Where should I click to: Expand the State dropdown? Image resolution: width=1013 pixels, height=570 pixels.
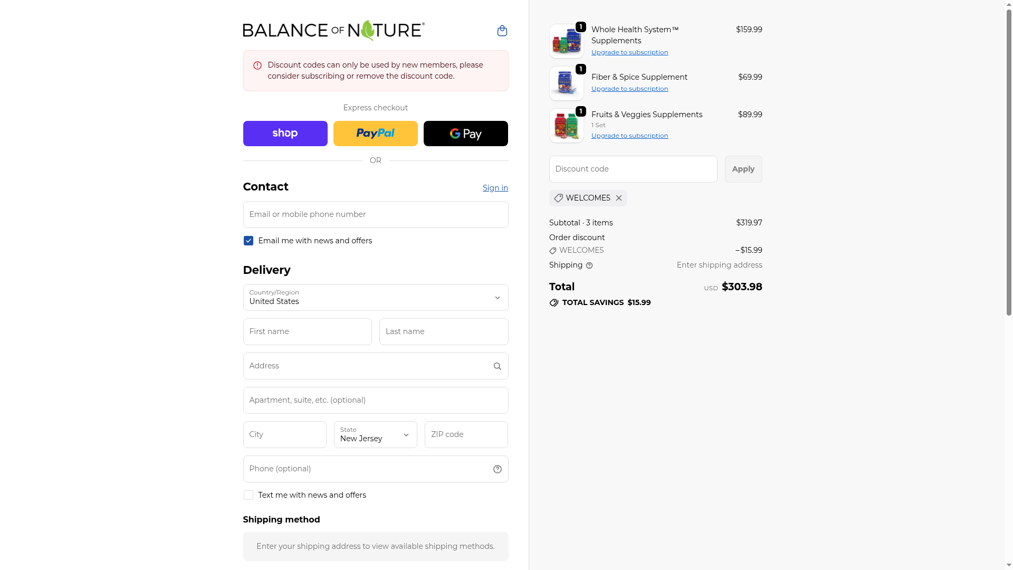click(375, 434)
